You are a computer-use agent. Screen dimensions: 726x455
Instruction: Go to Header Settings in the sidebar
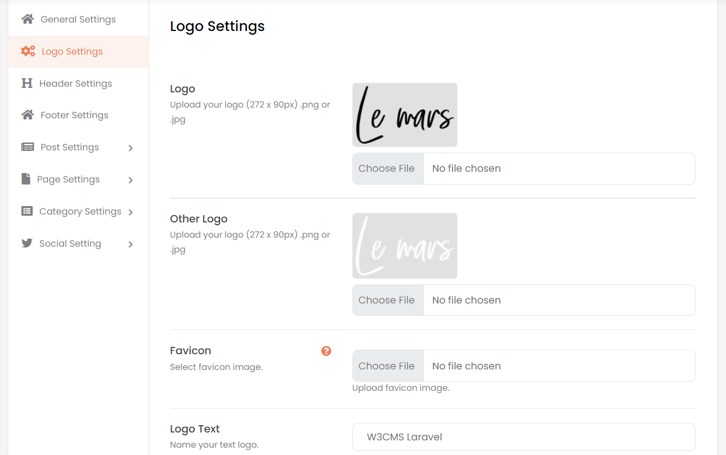click(75, 83)
